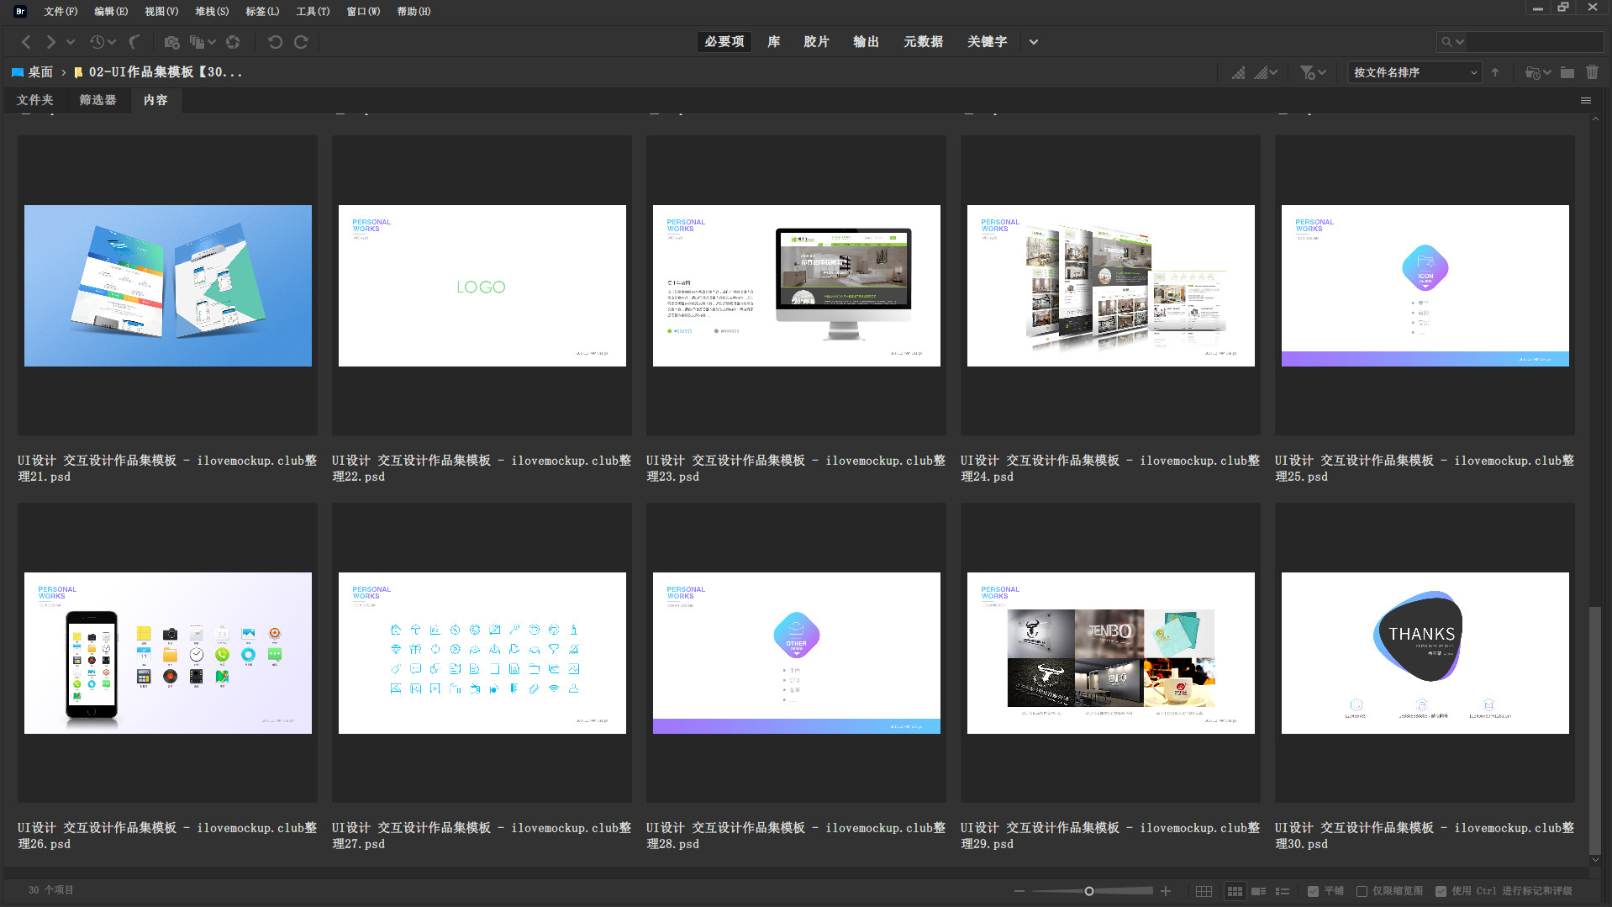
Task: Rotate 90 degrees clockwise
Action: (301, 42)
